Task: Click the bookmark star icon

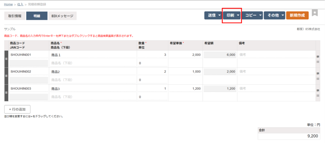Action: (x=314, y=13)
